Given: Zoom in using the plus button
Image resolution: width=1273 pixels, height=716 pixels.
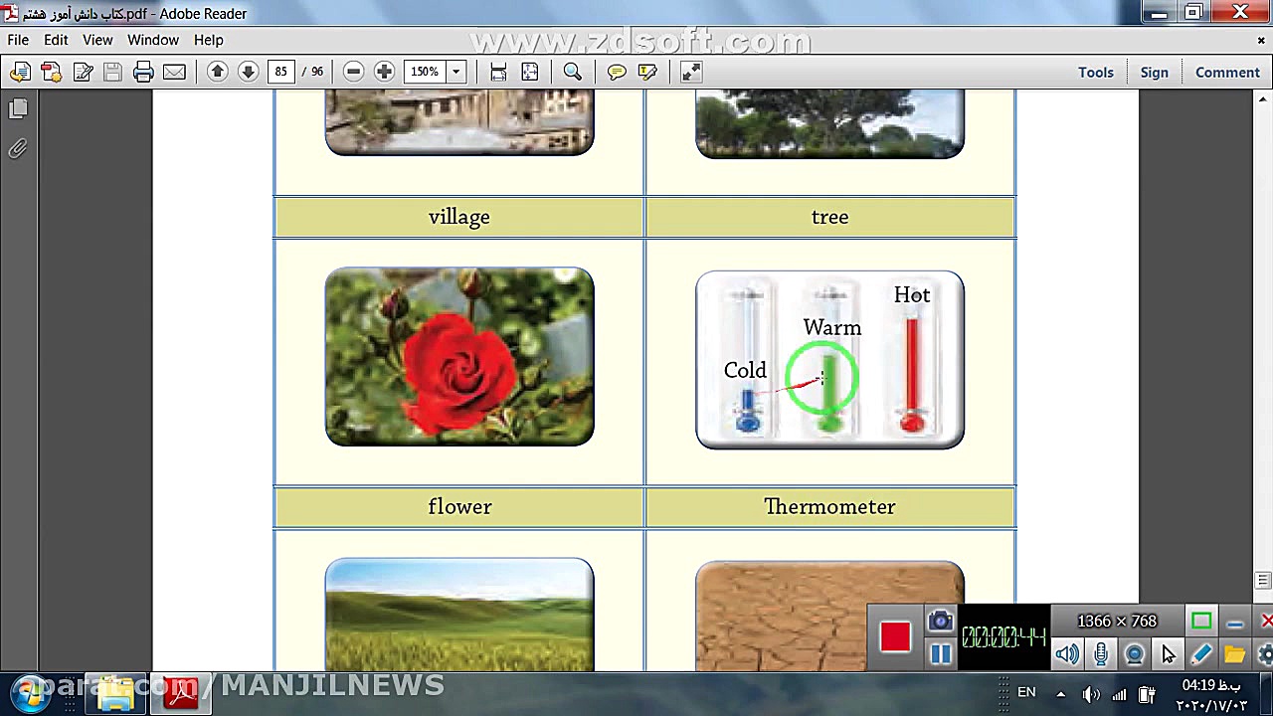Looking at the screenshot, I should (384, 72).
